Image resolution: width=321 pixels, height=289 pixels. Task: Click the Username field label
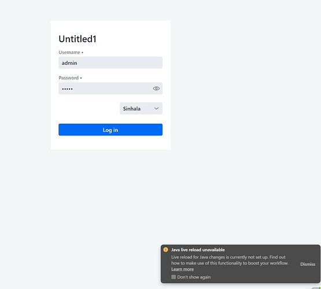pyautogui.click(x=69, y=53)
